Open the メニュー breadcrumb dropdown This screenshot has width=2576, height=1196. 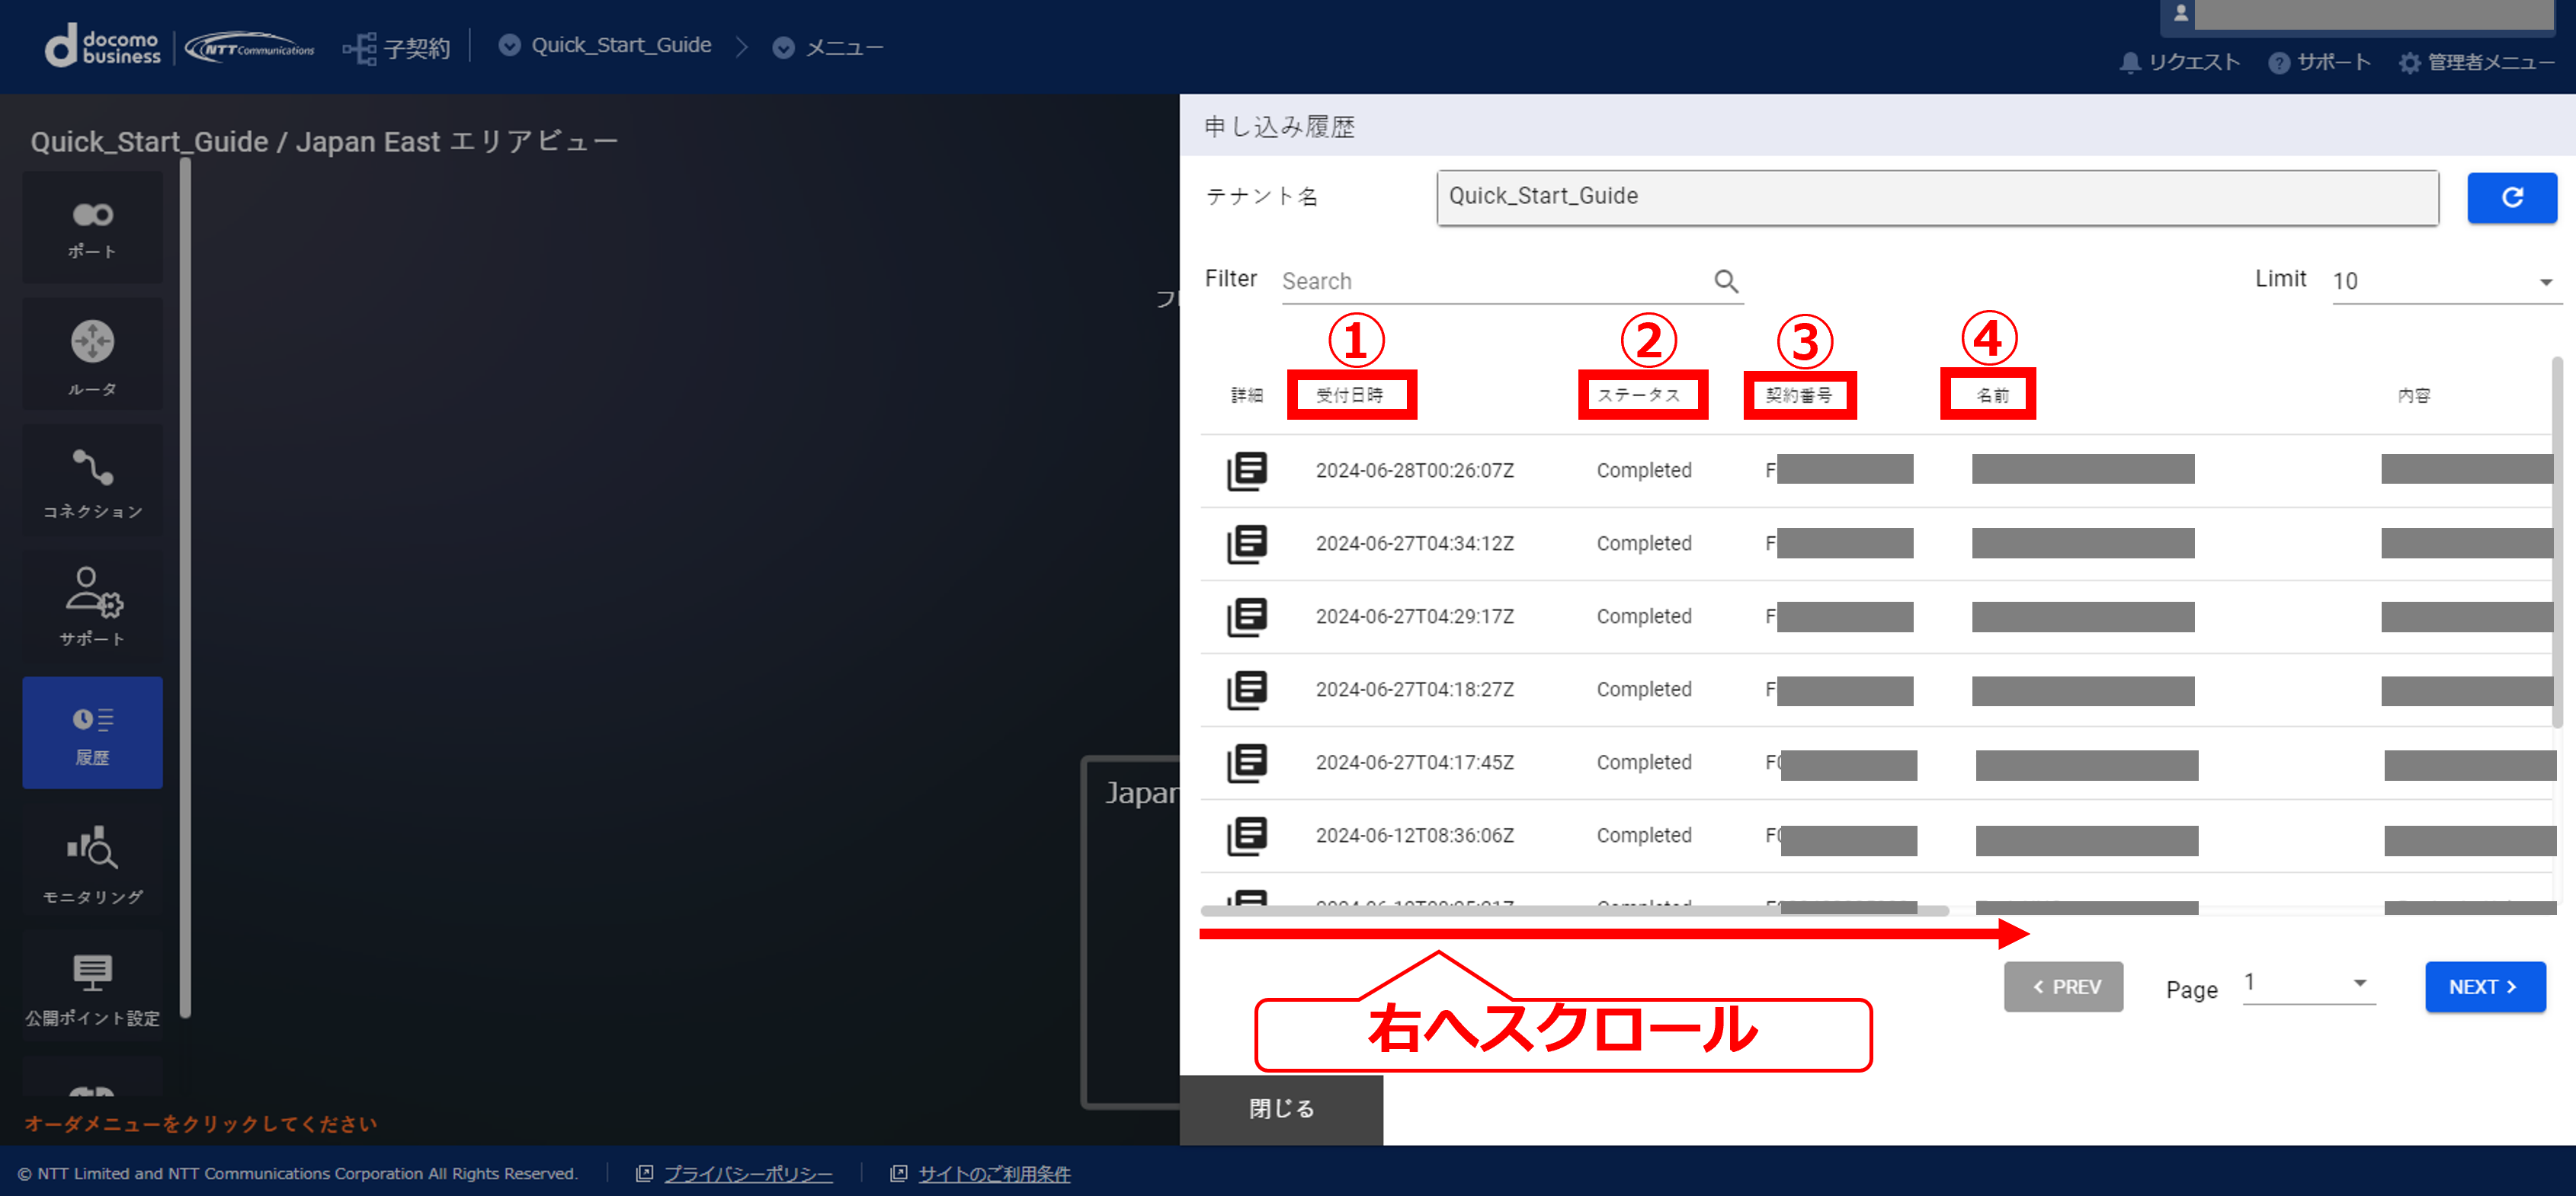coord(783,48)
